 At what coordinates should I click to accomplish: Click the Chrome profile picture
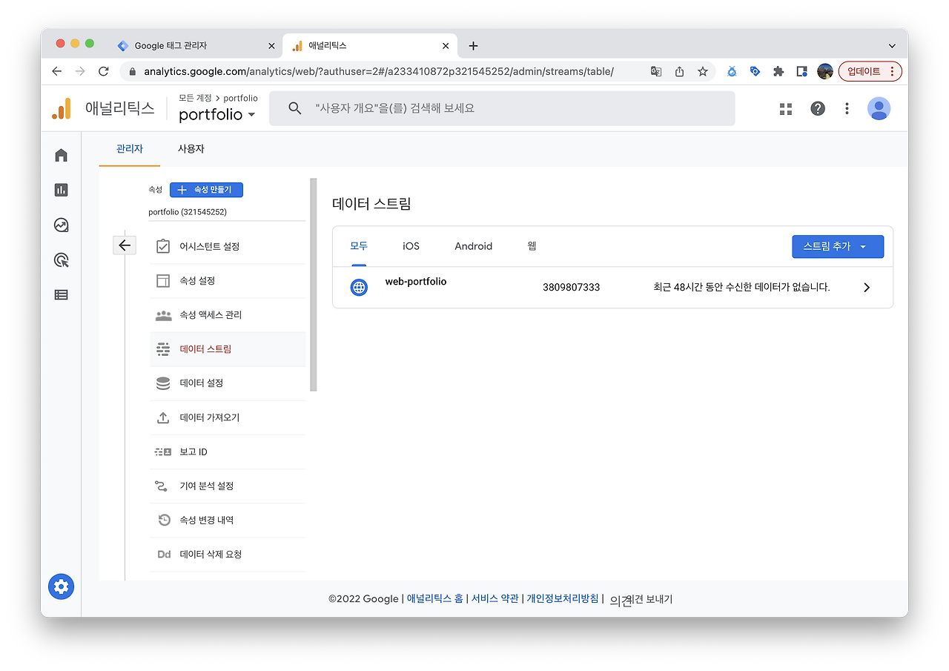click(x=825, y=71)
